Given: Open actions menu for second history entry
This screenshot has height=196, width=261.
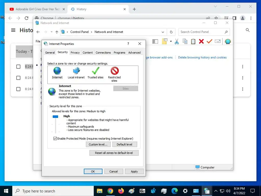Looking at the screenshot, I should tap(243, 78).
